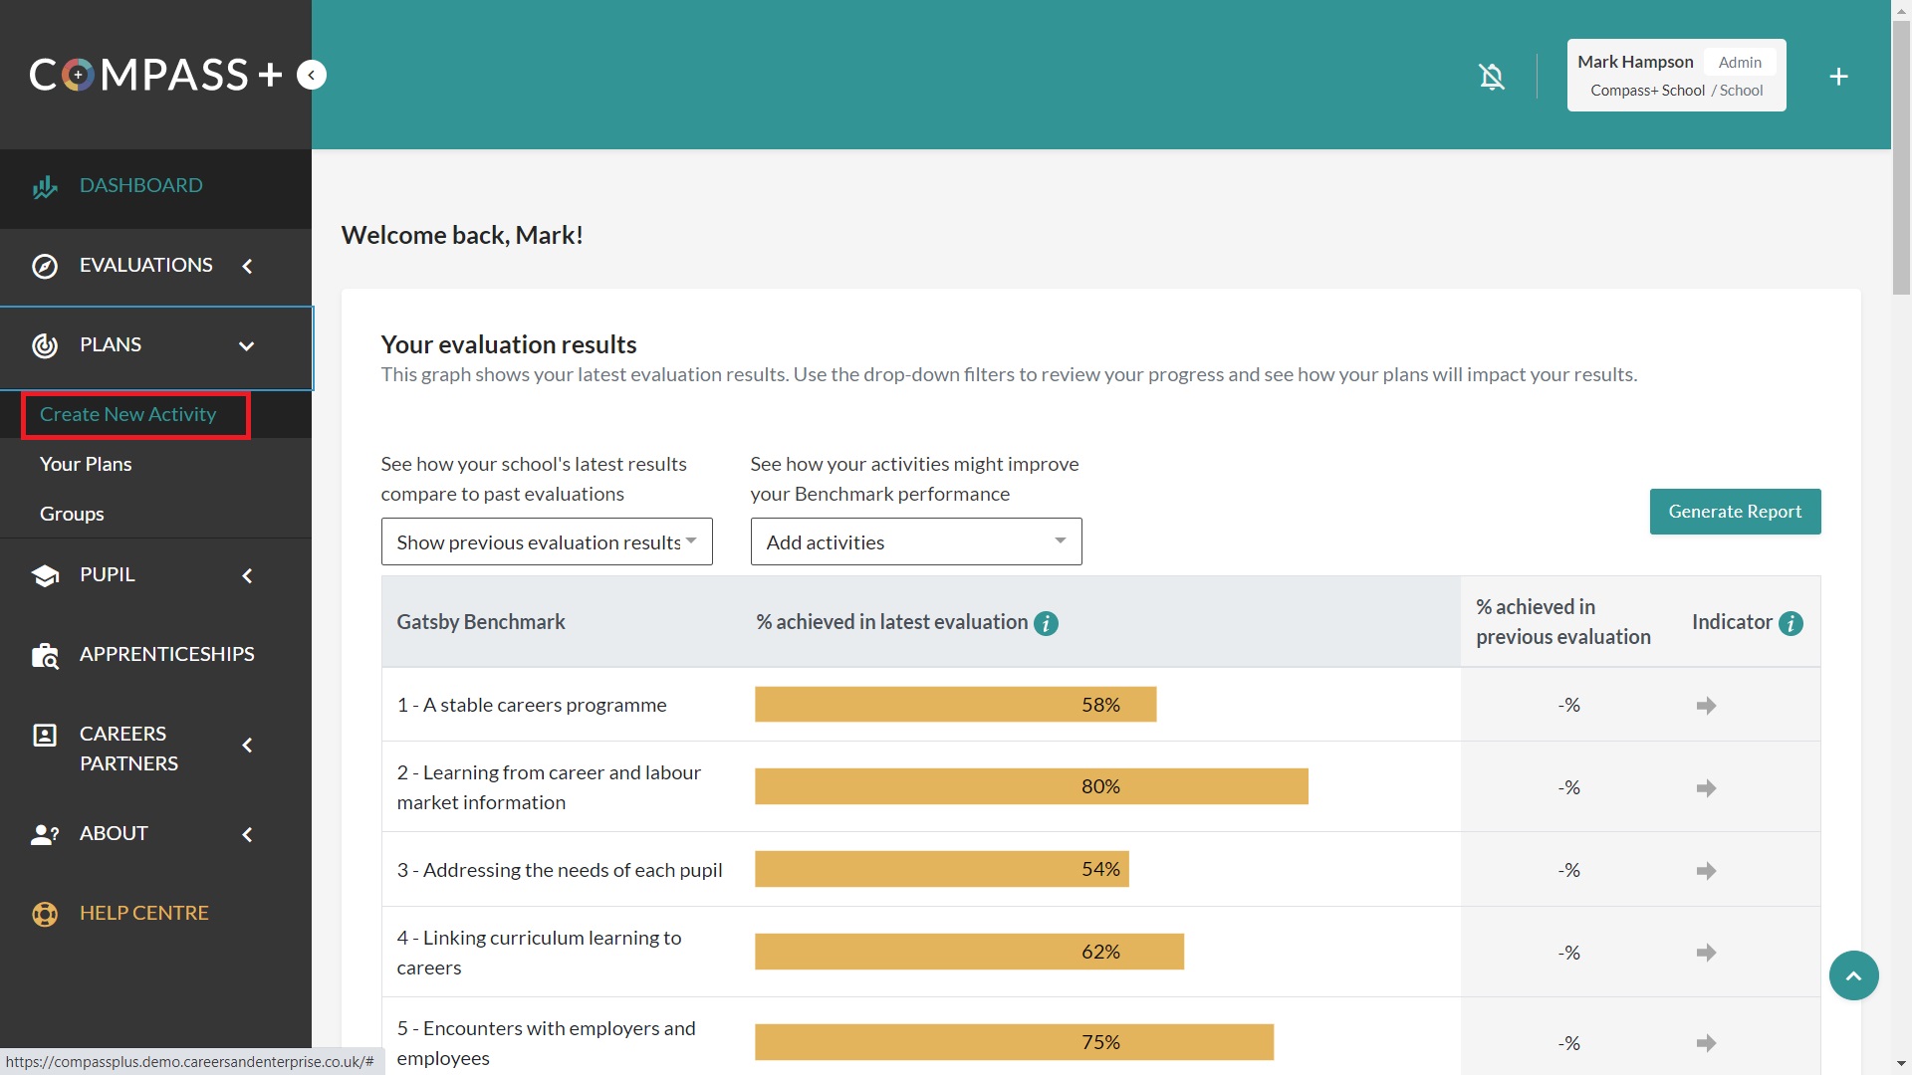Open Show previous evaluation results dropdown
The image size is (1912, 1075).
547,542
